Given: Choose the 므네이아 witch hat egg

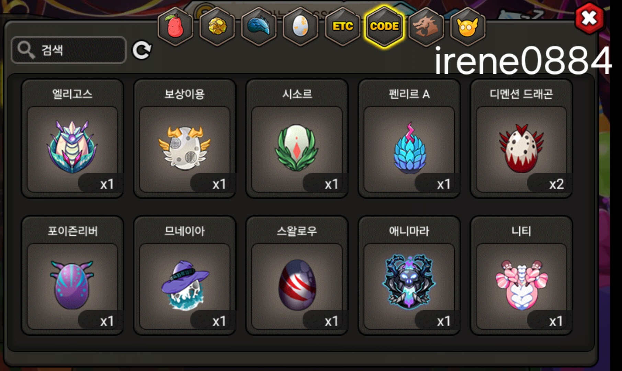Looking at the screenshot, I should point(185,276).
